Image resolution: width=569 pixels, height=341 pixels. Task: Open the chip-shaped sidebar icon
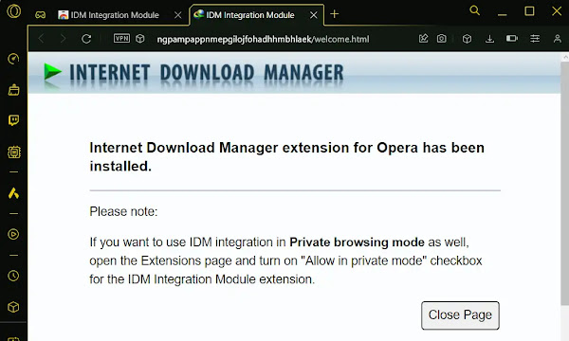coord(14,152)
